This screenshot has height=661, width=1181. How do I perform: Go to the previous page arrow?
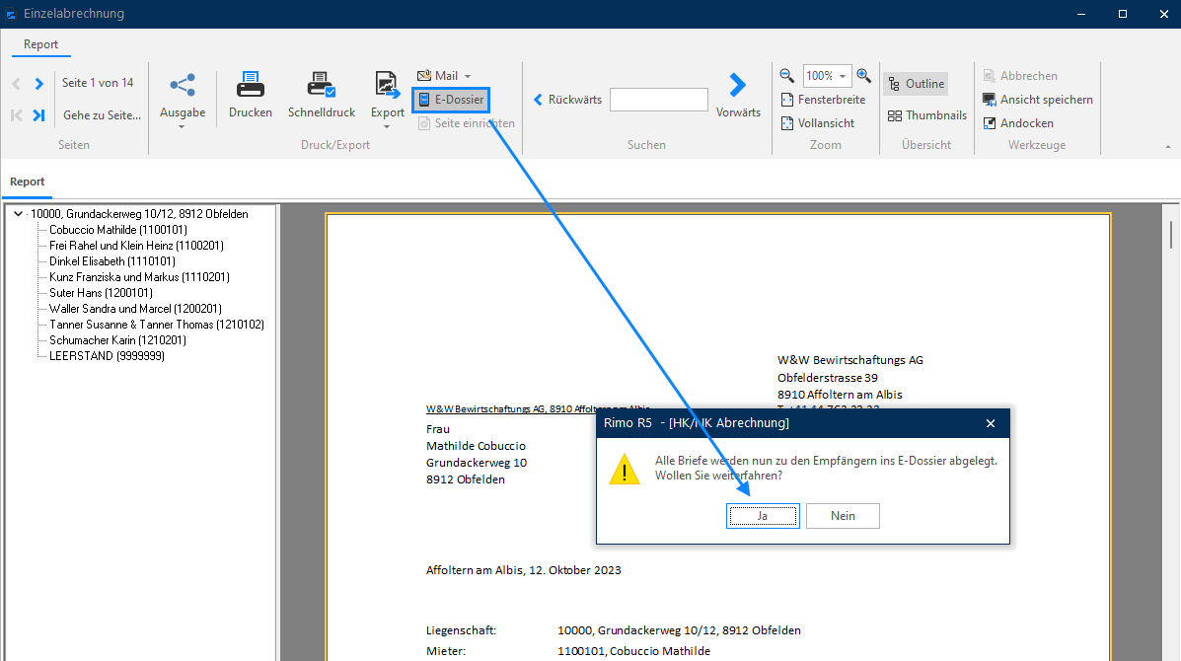point(17,84)
